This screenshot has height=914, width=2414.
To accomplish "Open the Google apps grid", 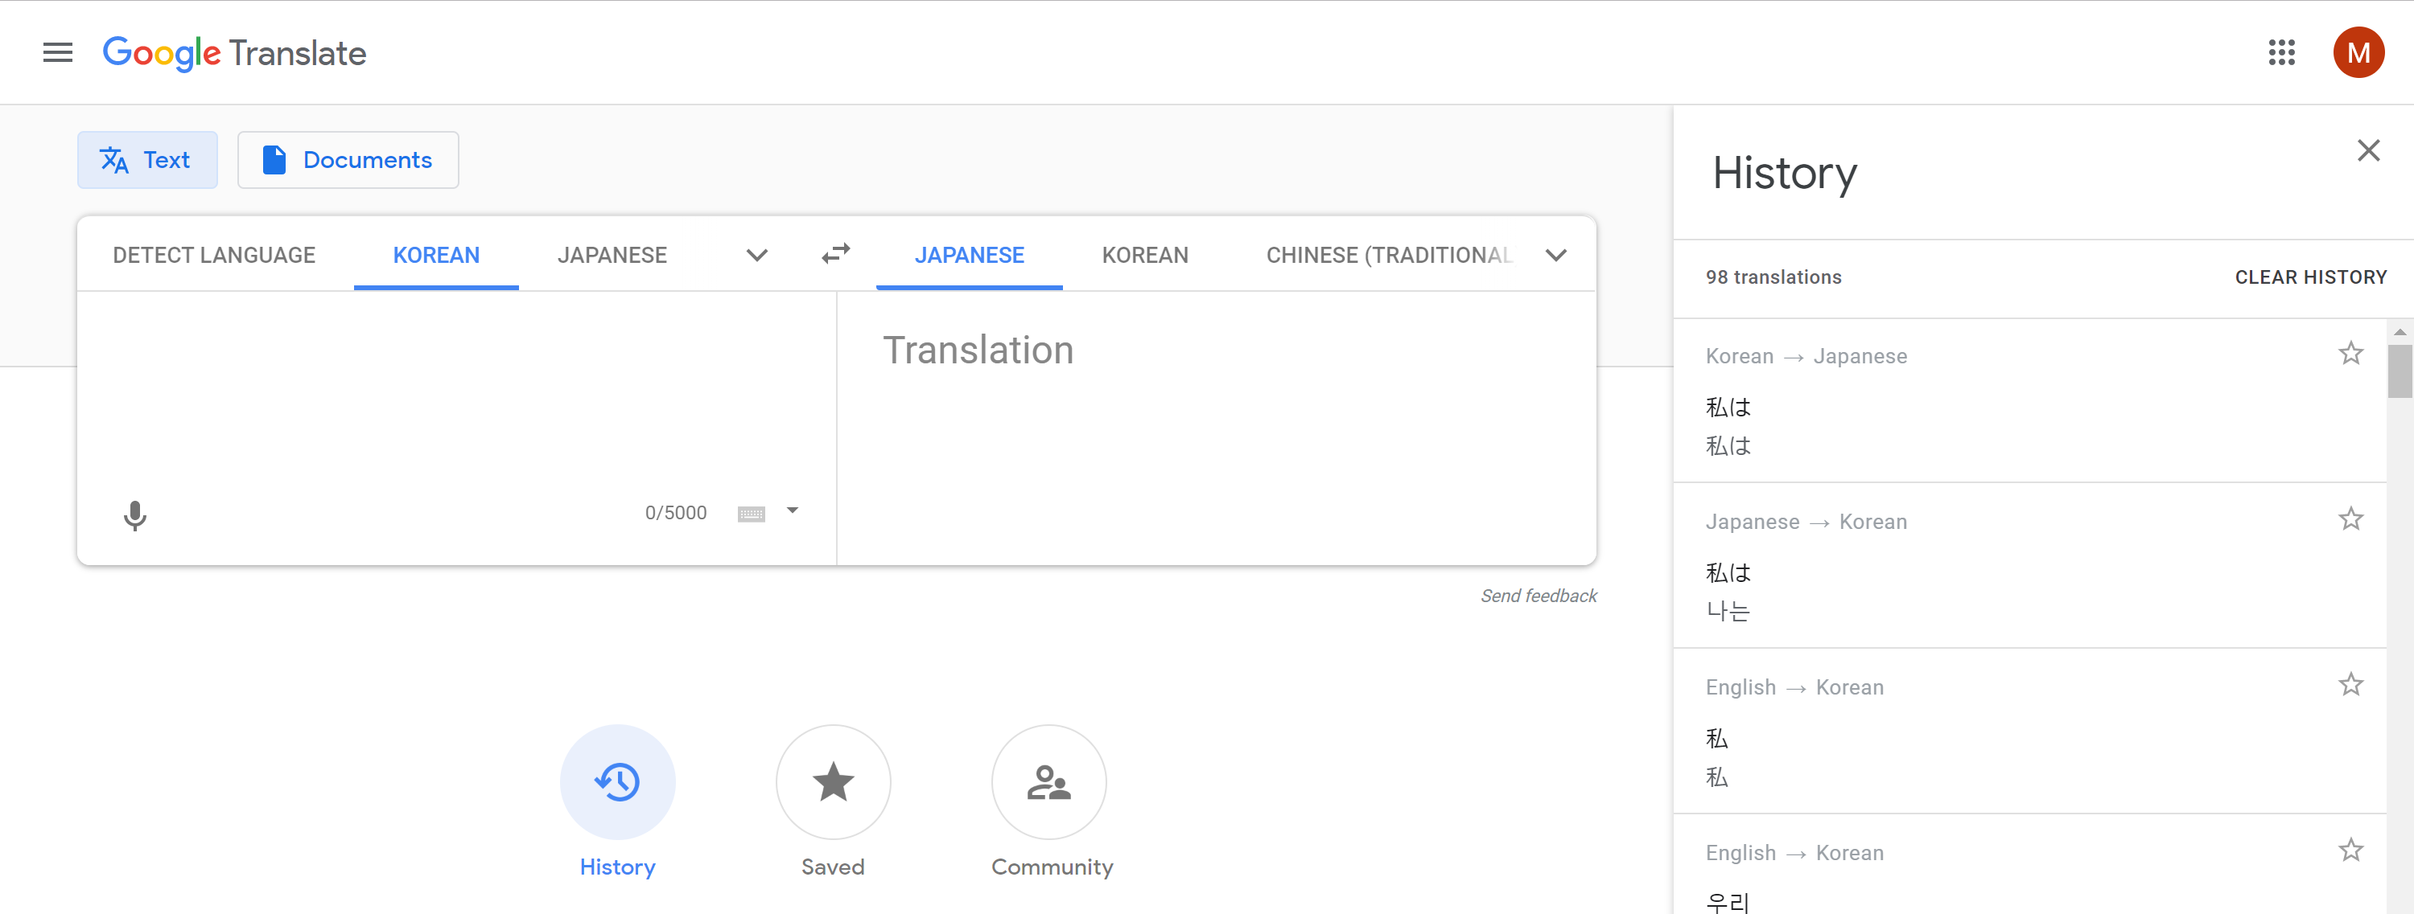I will pos(2281,52).
